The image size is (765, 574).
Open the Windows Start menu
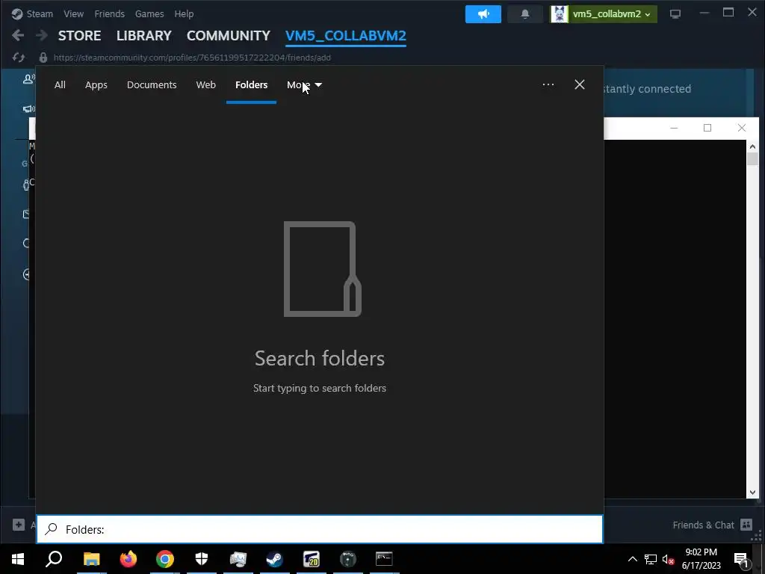[x=18, y=559]
